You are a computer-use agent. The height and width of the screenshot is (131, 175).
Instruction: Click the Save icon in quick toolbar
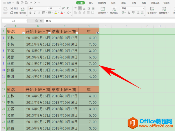(x=18, y=3)
